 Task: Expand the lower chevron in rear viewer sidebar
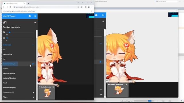pos(101,94)
